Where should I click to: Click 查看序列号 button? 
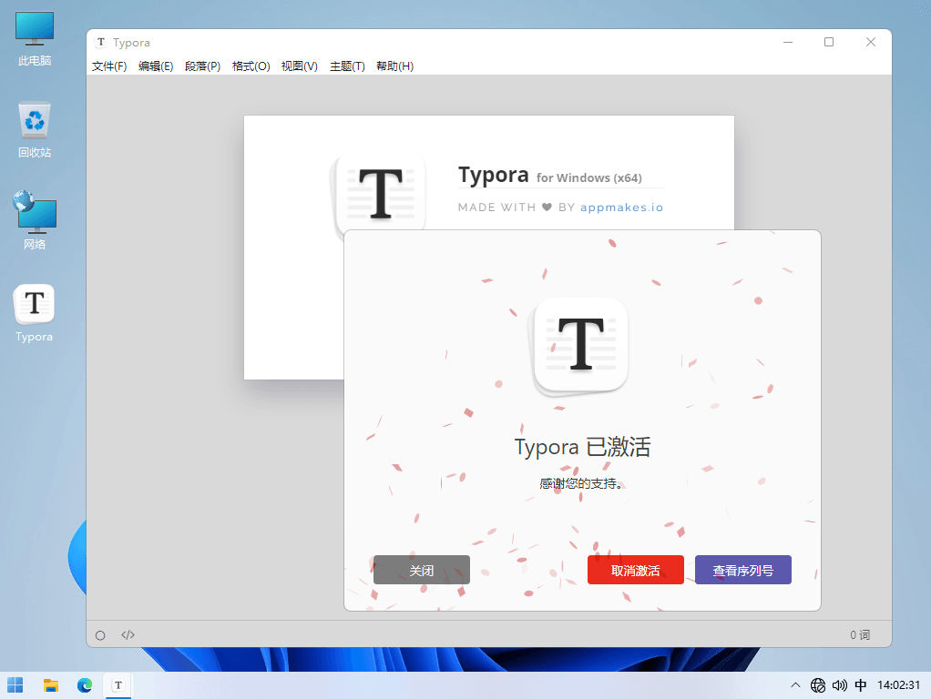pos(742,571)
